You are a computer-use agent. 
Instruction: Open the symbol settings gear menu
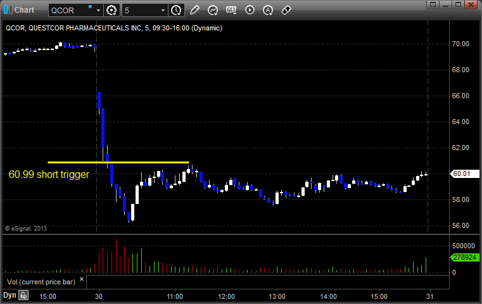[x=111, y=10]
